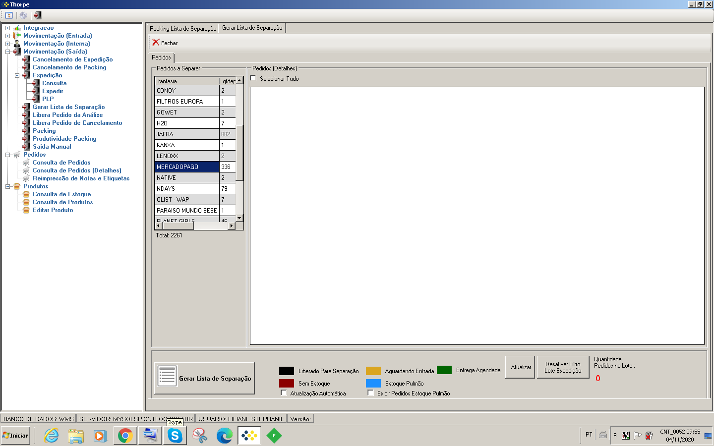714x446 pixels.
Task: Click the dark red Sem Estoque swatch
Action: coord(287,383)
